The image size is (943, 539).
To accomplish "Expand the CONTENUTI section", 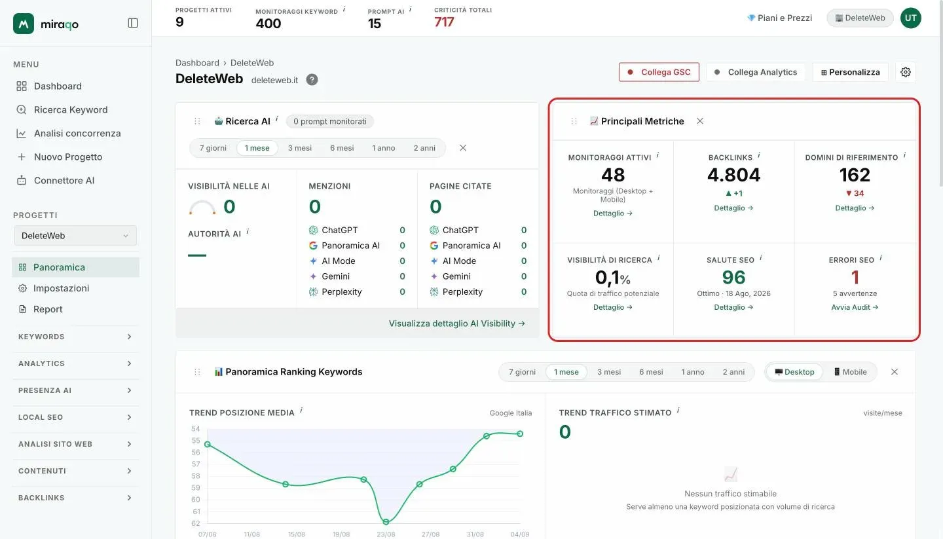I will pyautogui.click(x=75, y=471).
